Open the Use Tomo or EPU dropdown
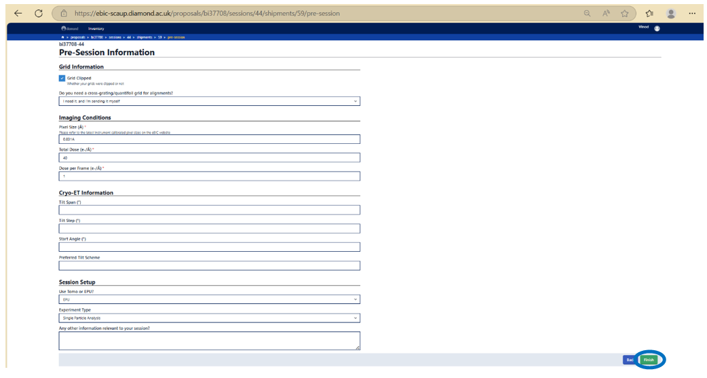Viewport: 707px width, 378px height. pyautogui.click(x=209, y=299)
